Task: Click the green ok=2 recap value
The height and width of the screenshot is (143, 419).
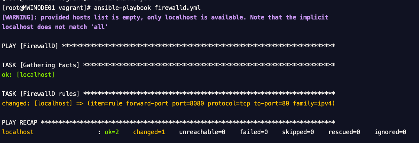Action: click(x=112, y=132)
